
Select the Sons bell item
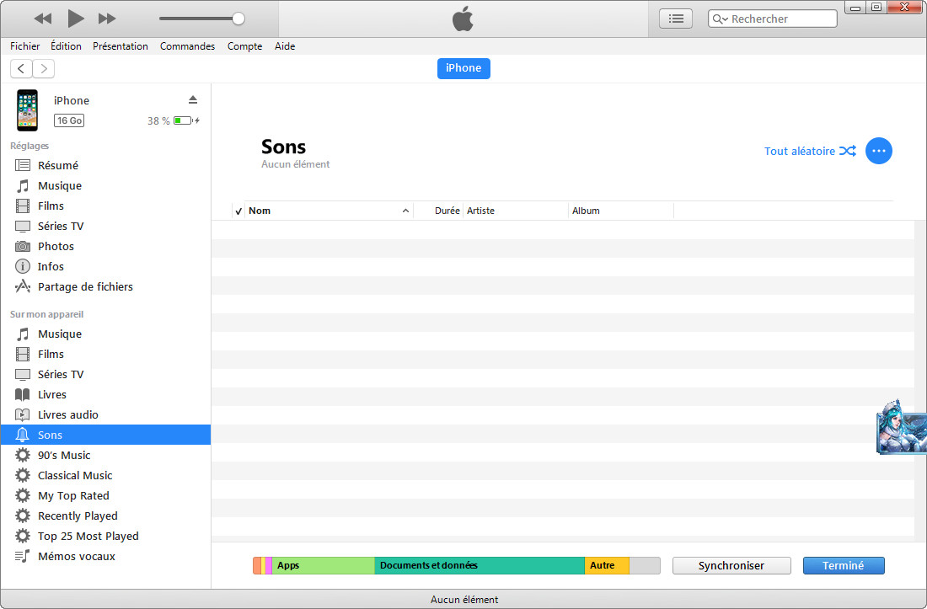(105, 435)
